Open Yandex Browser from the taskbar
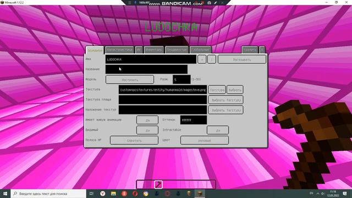 [103, 194]
